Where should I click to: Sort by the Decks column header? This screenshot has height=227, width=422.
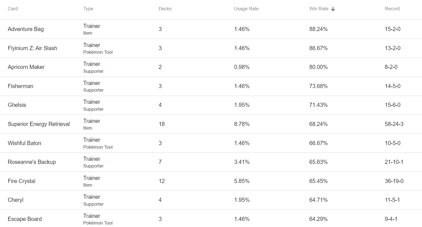[x=165, y=9]
